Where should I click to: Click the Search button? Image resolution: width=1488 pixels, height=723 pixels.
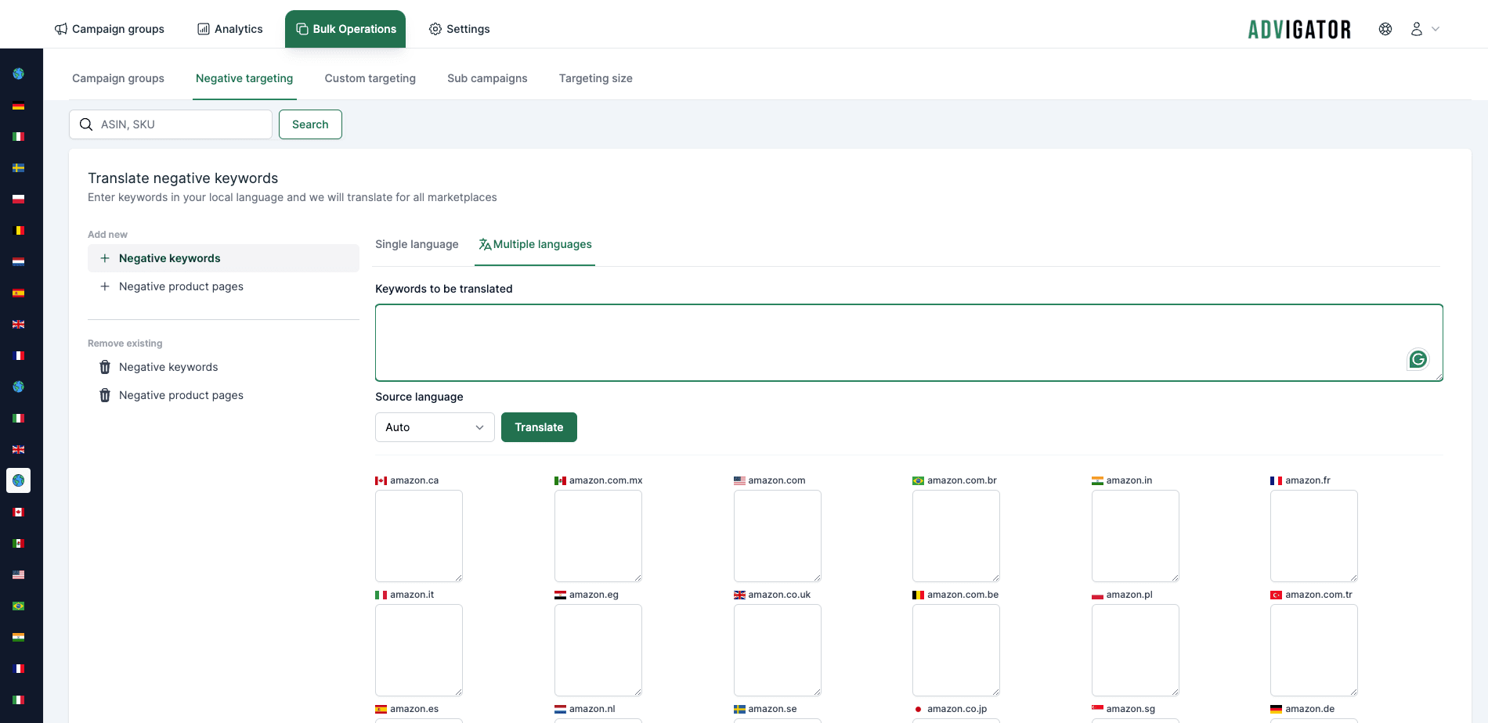(310, 124)
